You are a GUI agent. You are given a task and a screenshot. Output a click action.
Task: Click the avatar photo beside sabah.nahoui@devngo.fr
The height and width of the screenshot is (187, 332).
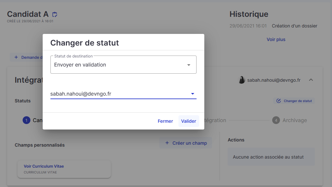242,80
